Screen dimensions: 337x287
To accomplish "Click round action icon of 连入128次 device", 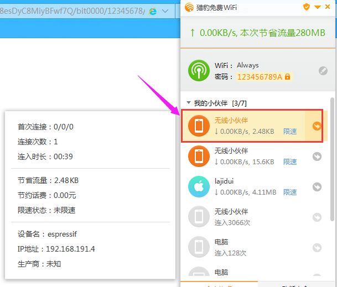I will pos(317,248).
